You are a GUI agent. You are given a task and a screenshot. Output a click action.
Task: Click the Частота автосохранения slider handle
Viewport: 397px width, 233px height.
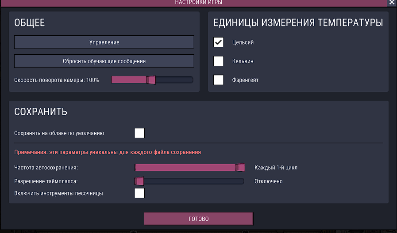pos(240,167)
